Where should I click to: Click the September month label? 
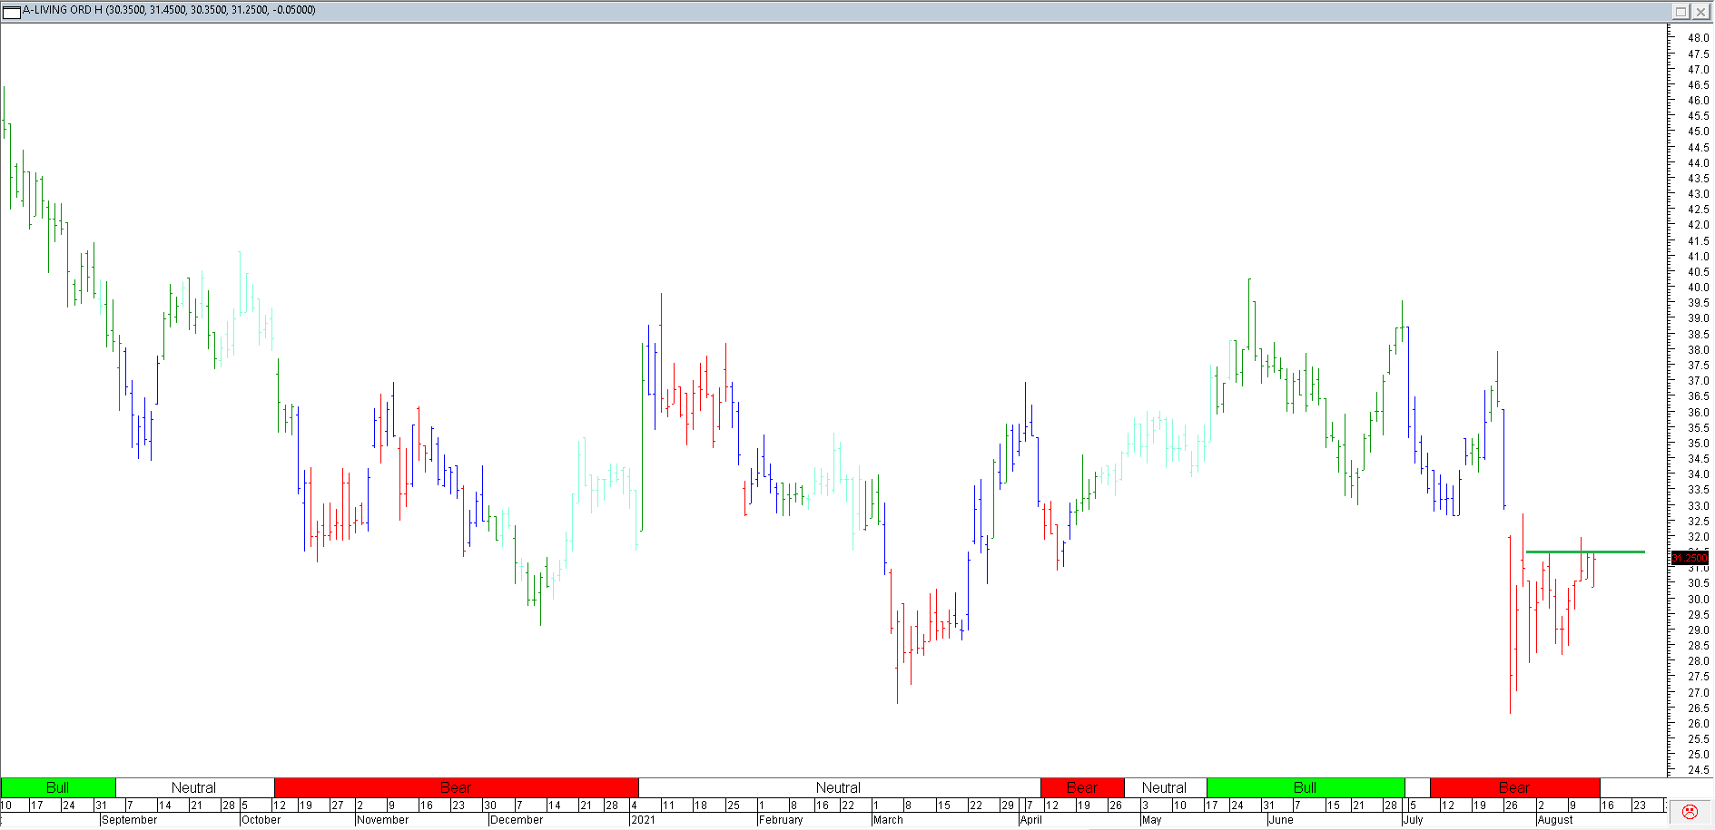coord(130,820)
